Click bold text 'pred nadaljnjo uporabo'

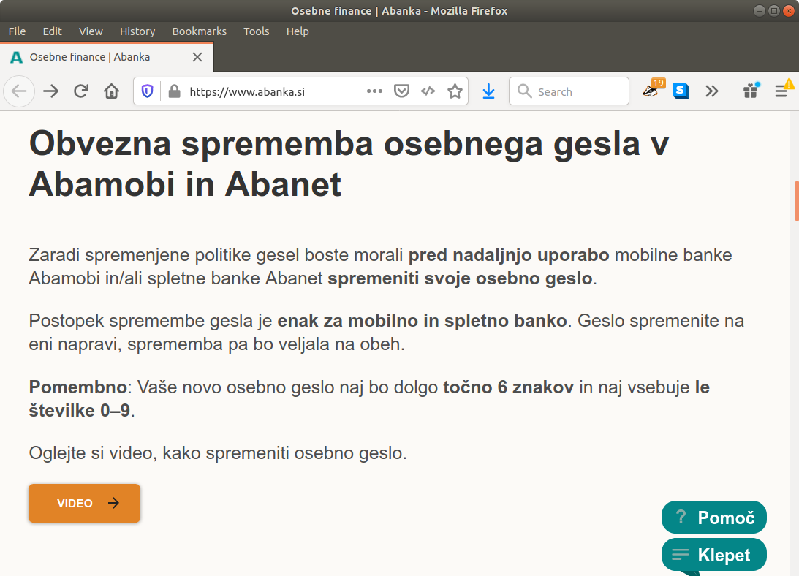point(509,255)
